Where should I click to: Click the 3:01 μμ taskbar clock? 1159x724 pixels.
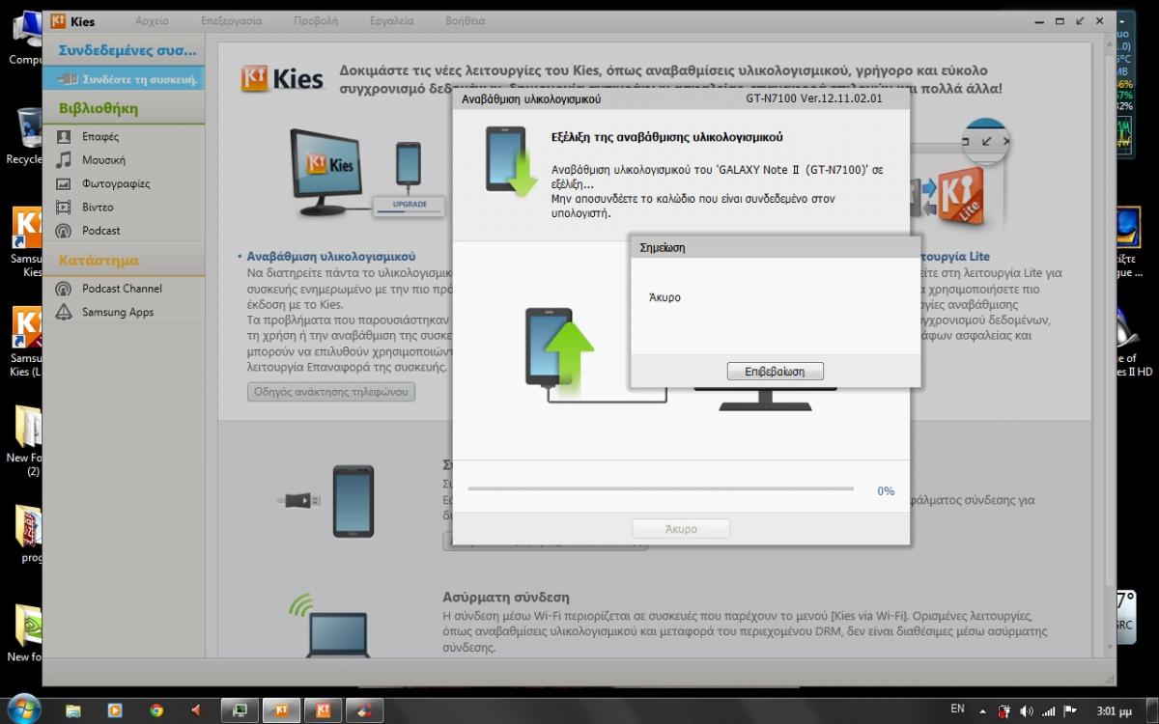pyautogui.click(x=1113, y=710)
